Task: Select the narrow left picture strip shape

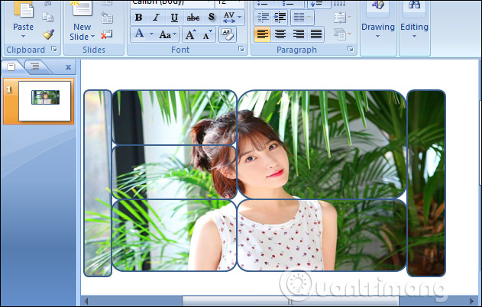Action: pos(98,183)
